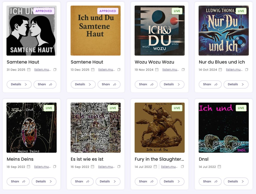
Task: Copy the Wozu Wozu Wozu listen link
Action: point(183,70)
